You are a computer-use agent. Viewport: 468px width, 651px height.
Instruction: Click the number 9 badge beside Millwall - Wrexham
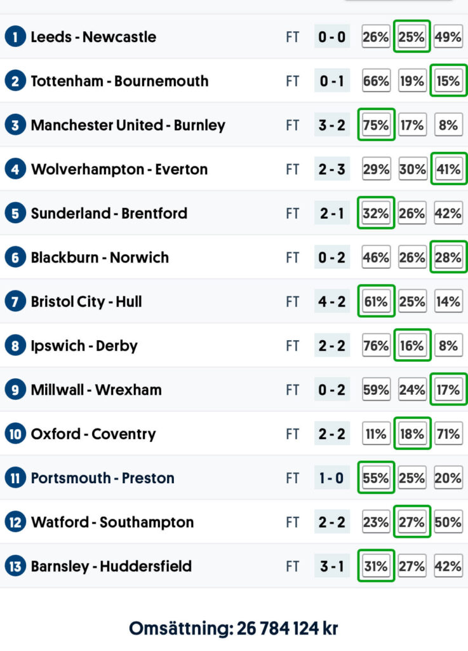[x=15, y=390]
